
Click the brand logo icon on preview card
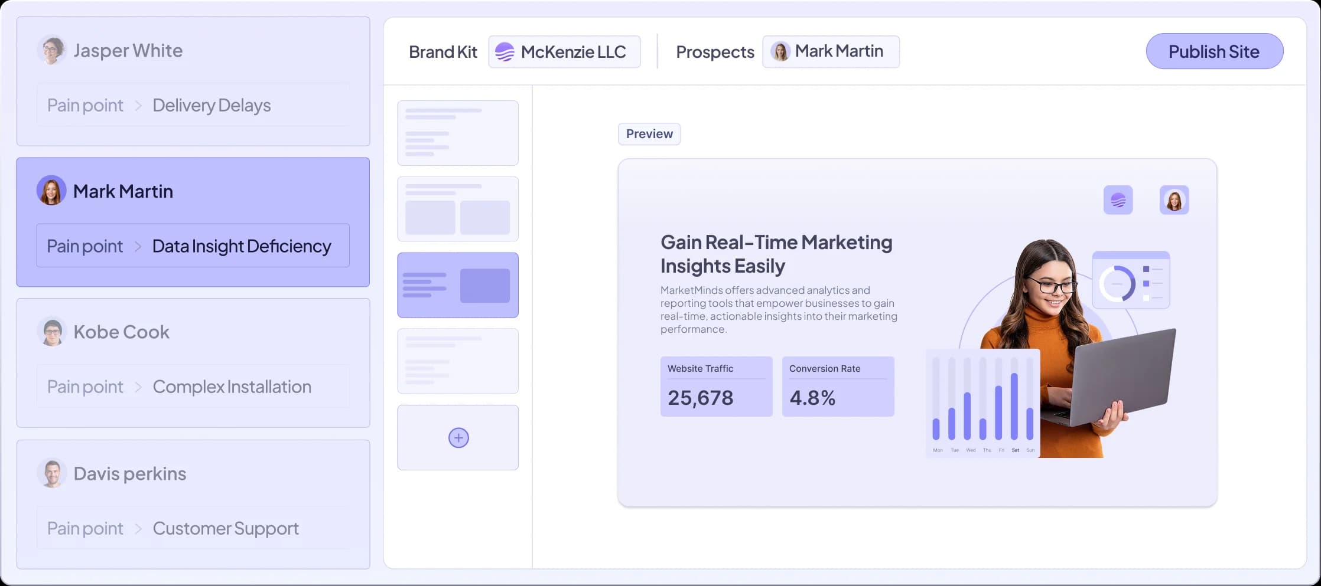click(x=1118, y=200)
